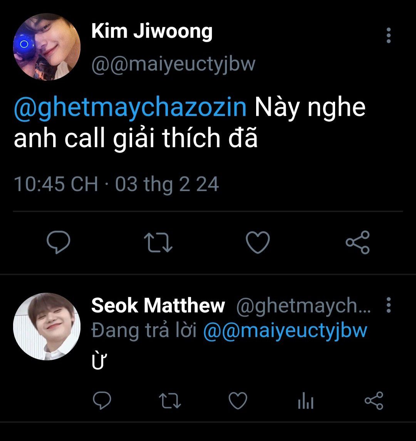Tap the Seok Matthew display name

158,306
